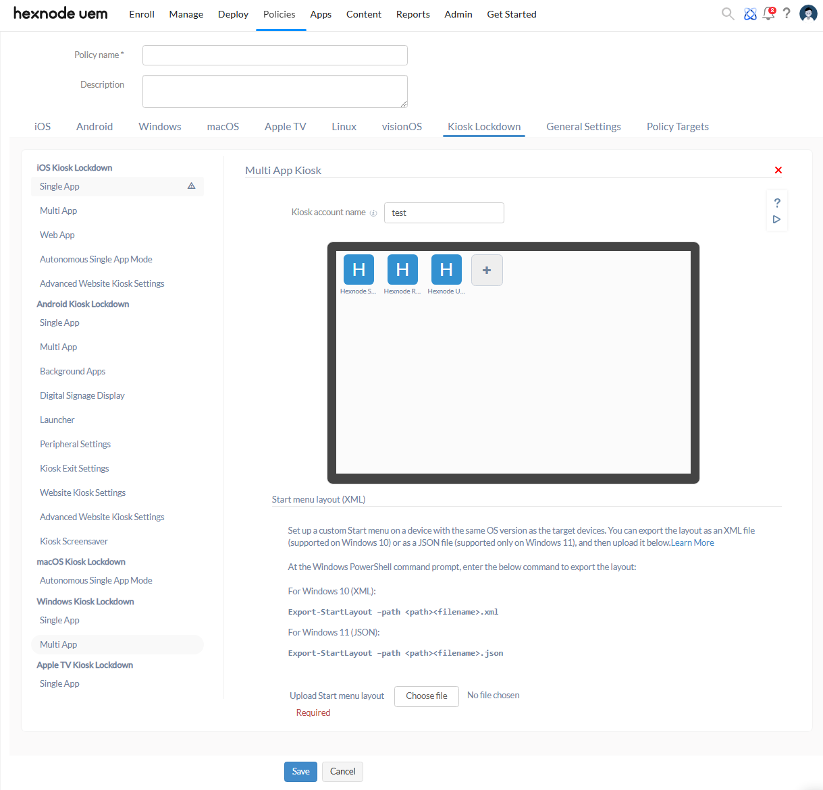Click the info icon beside Kiosk account name

tap(373, 213)
